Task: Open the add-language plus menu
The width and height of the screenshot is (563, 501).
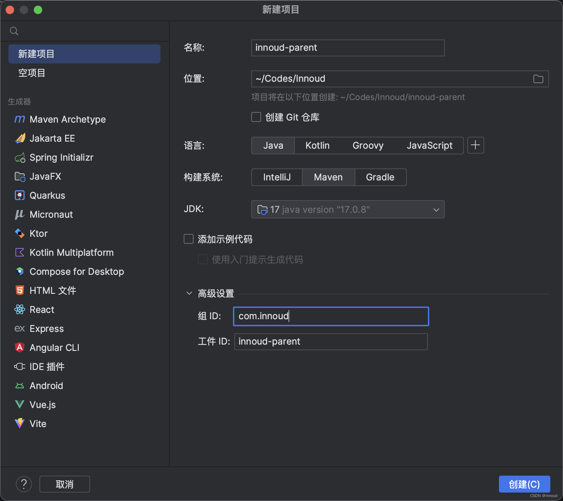Action: coord(475,145)
